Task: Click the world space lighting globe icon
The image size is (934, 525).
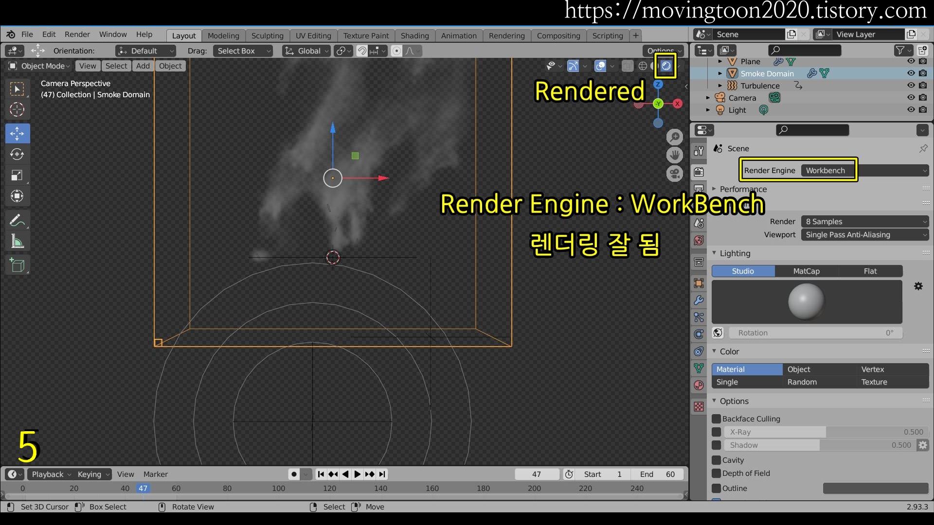Action: point(718,332)
